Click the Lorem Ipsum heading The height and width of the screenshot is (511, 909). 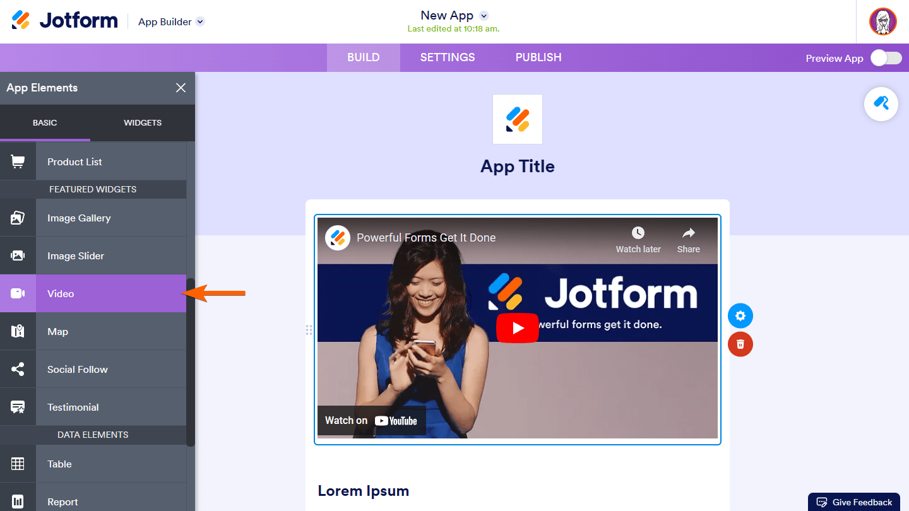click(364, 491)
